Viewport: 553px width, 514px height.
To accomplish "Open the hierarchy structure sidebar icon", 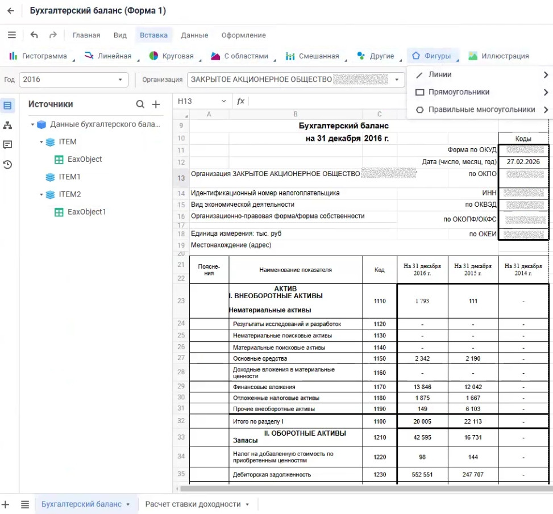I will pyautogui.click(x=7, y=125).
